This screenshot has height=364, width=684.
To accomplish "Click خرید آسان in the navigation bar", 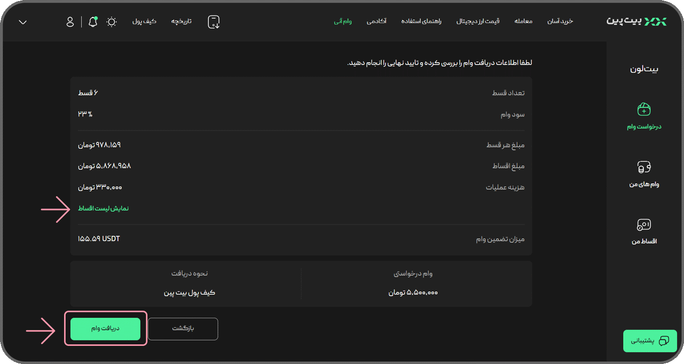I will [x=560, y=21].
